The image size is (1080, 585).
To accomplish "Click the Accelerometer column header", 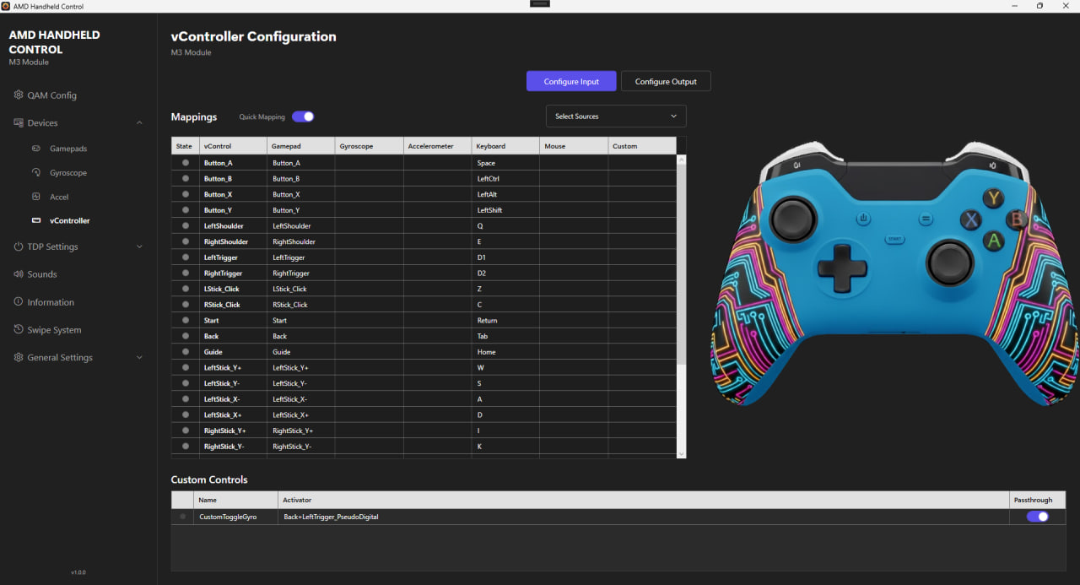I will click(437, 146).
